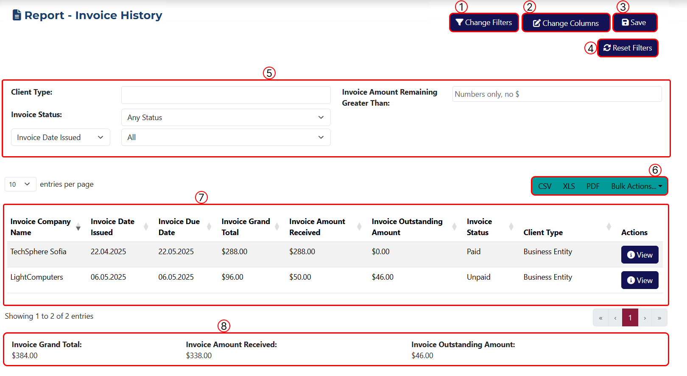The image size is (687, 376).
Task: Click the Change Columns button
Action: tap(566, 23)
